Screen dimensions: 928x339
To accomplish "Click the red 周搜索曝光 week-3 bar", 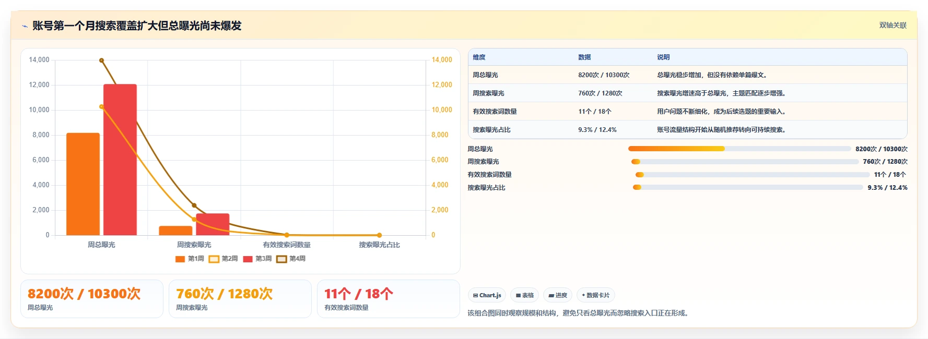I will pyautogui.click(x=213, y=224).
